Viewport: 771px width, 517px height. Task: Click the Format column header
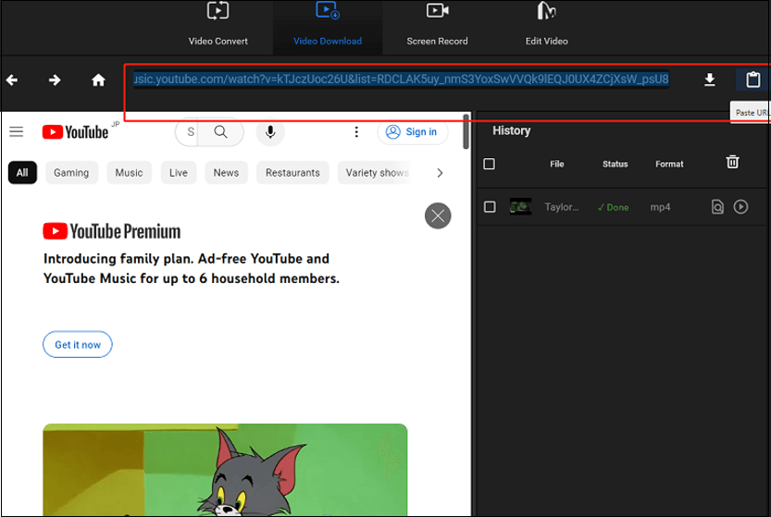669,164
